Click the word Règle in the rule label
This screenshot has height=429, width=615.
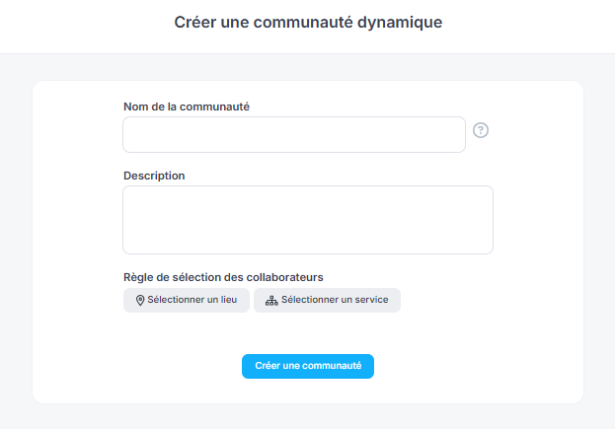tap(140, 277)
